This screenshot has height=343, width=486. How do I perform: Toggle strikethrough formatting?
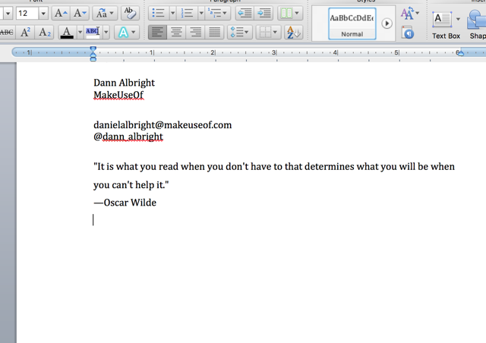(7, 32)
